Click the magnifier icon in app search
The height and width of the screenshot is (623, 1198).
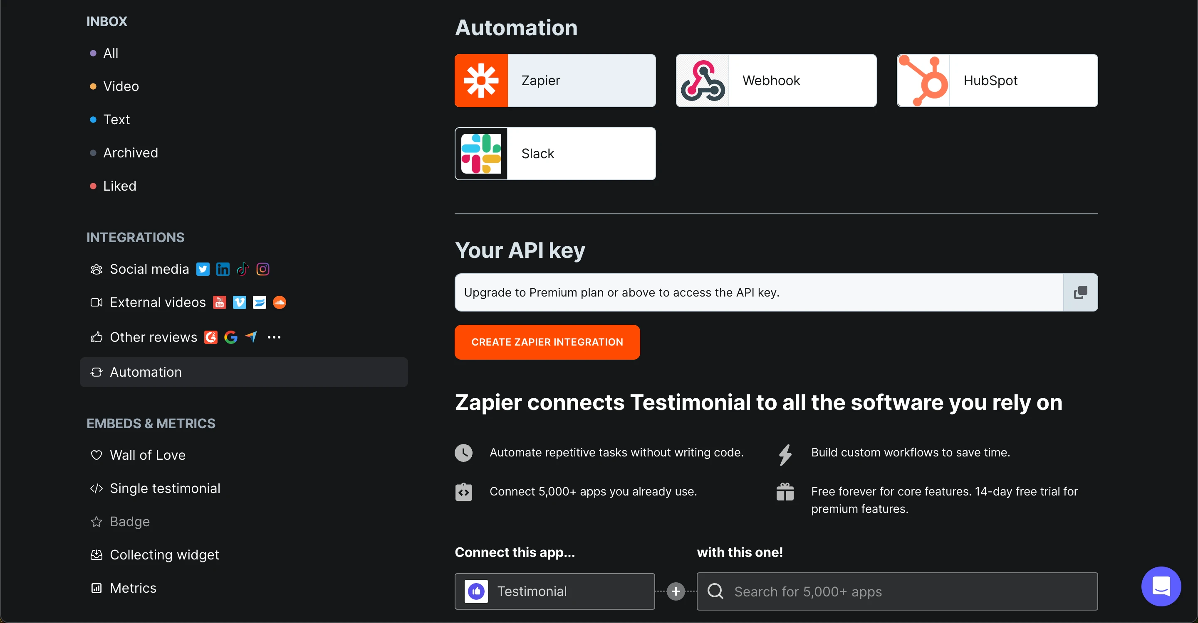715,591
